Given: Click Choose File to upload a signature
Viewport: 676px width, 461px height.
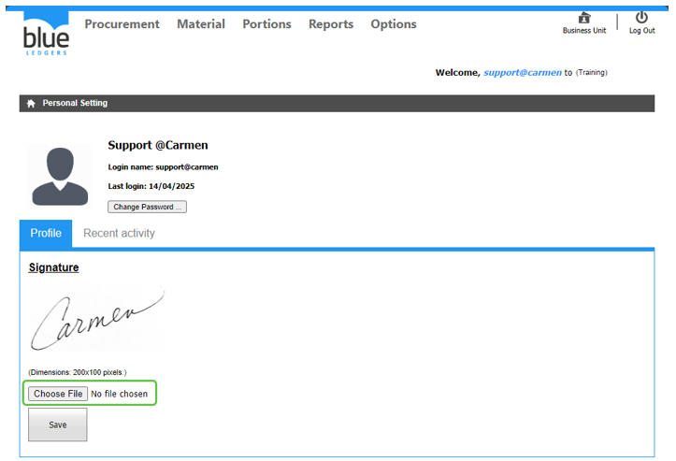Looking at the screenshot, I should tap(58, 394).
